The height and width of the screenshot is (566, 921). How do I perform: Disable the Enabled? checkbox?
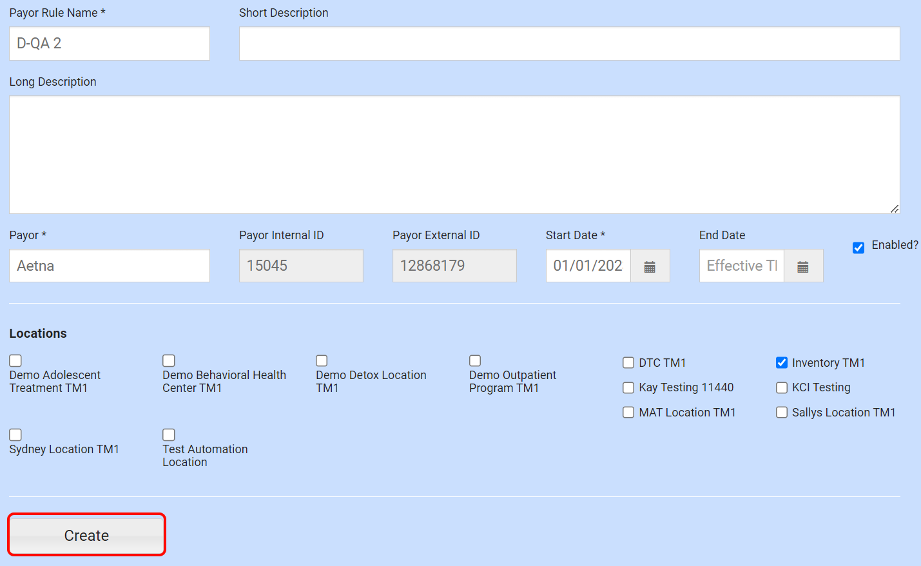coord(858,247)
